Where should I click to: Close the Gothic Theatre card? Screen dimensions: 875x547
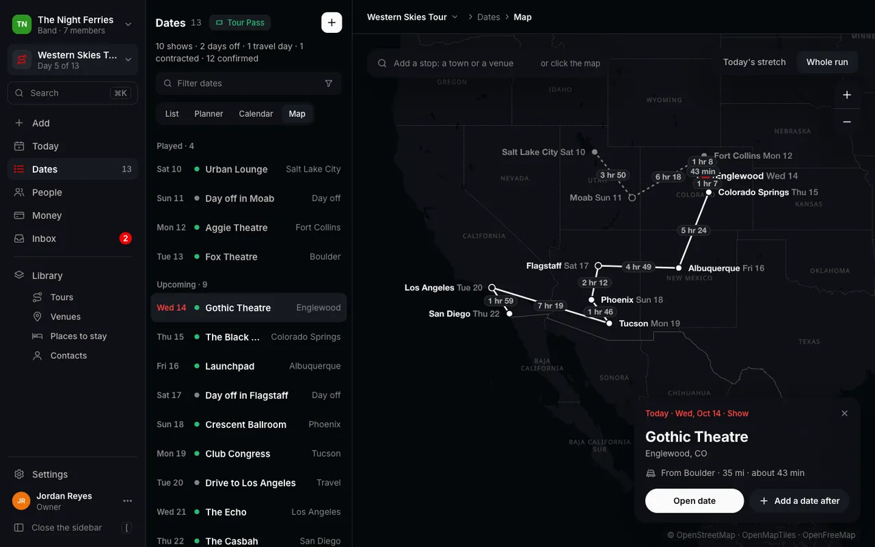point(844,414)
